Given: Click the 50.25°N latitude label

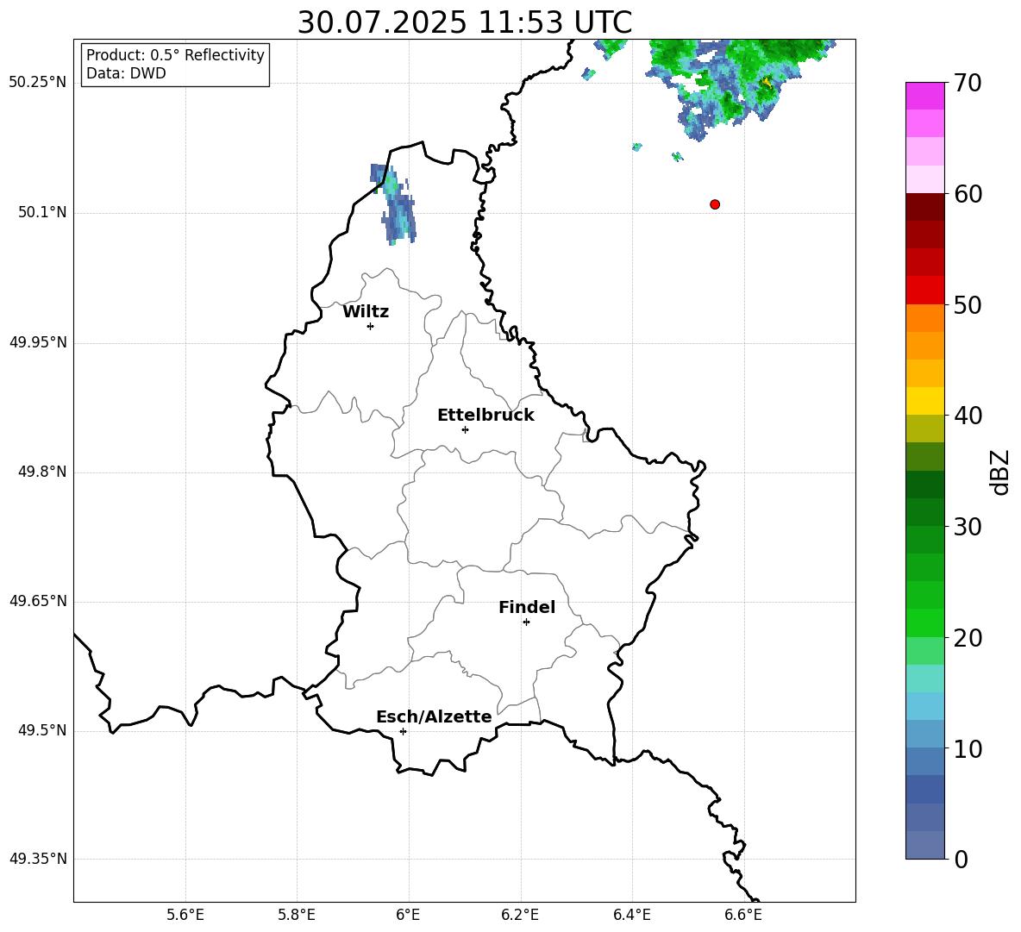Looking at the screenshot, I should point(38,83).
